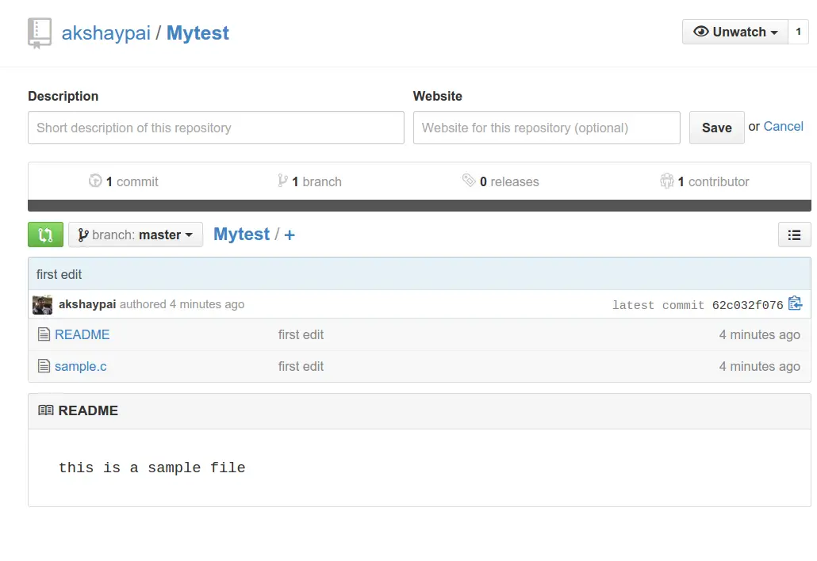
Task: Click the contributors people icon
Action: coord(667,181)
